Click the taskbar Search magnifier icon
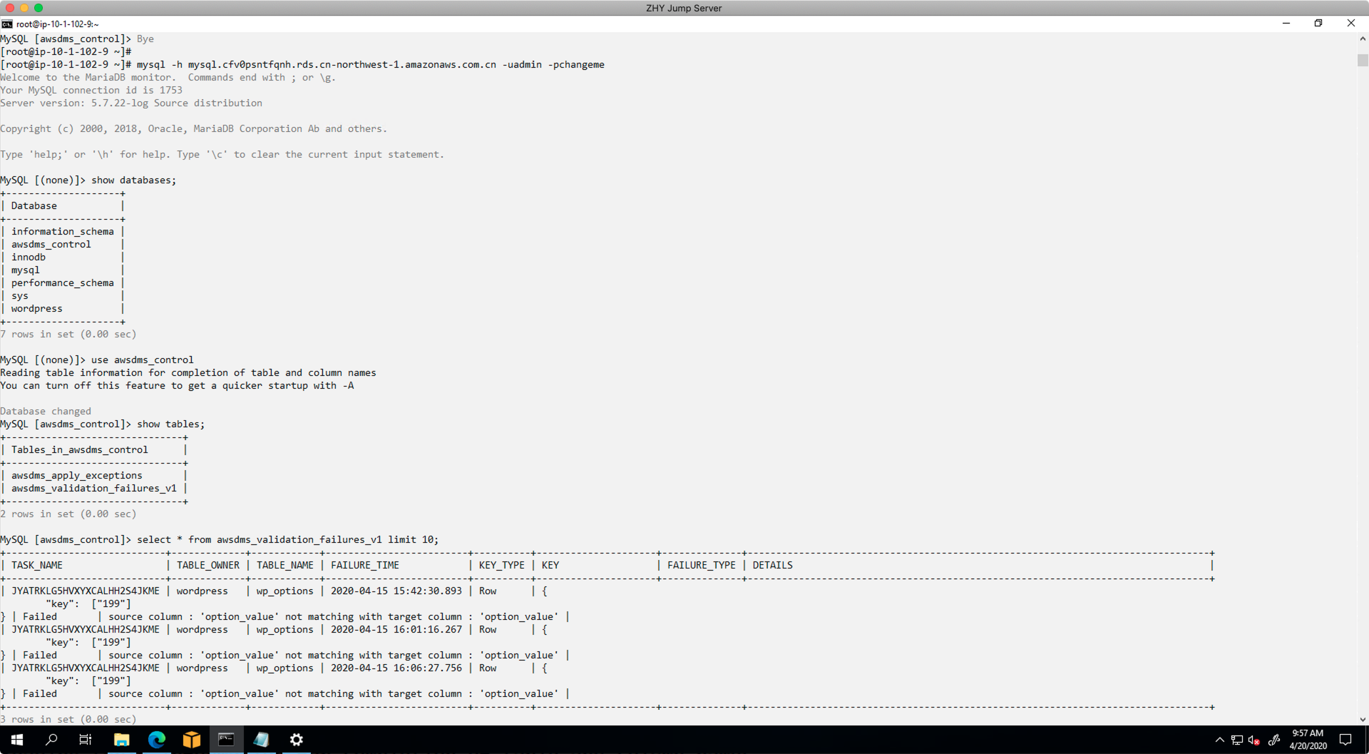This screenshot has height=754, width=1369. click(51, 740)
